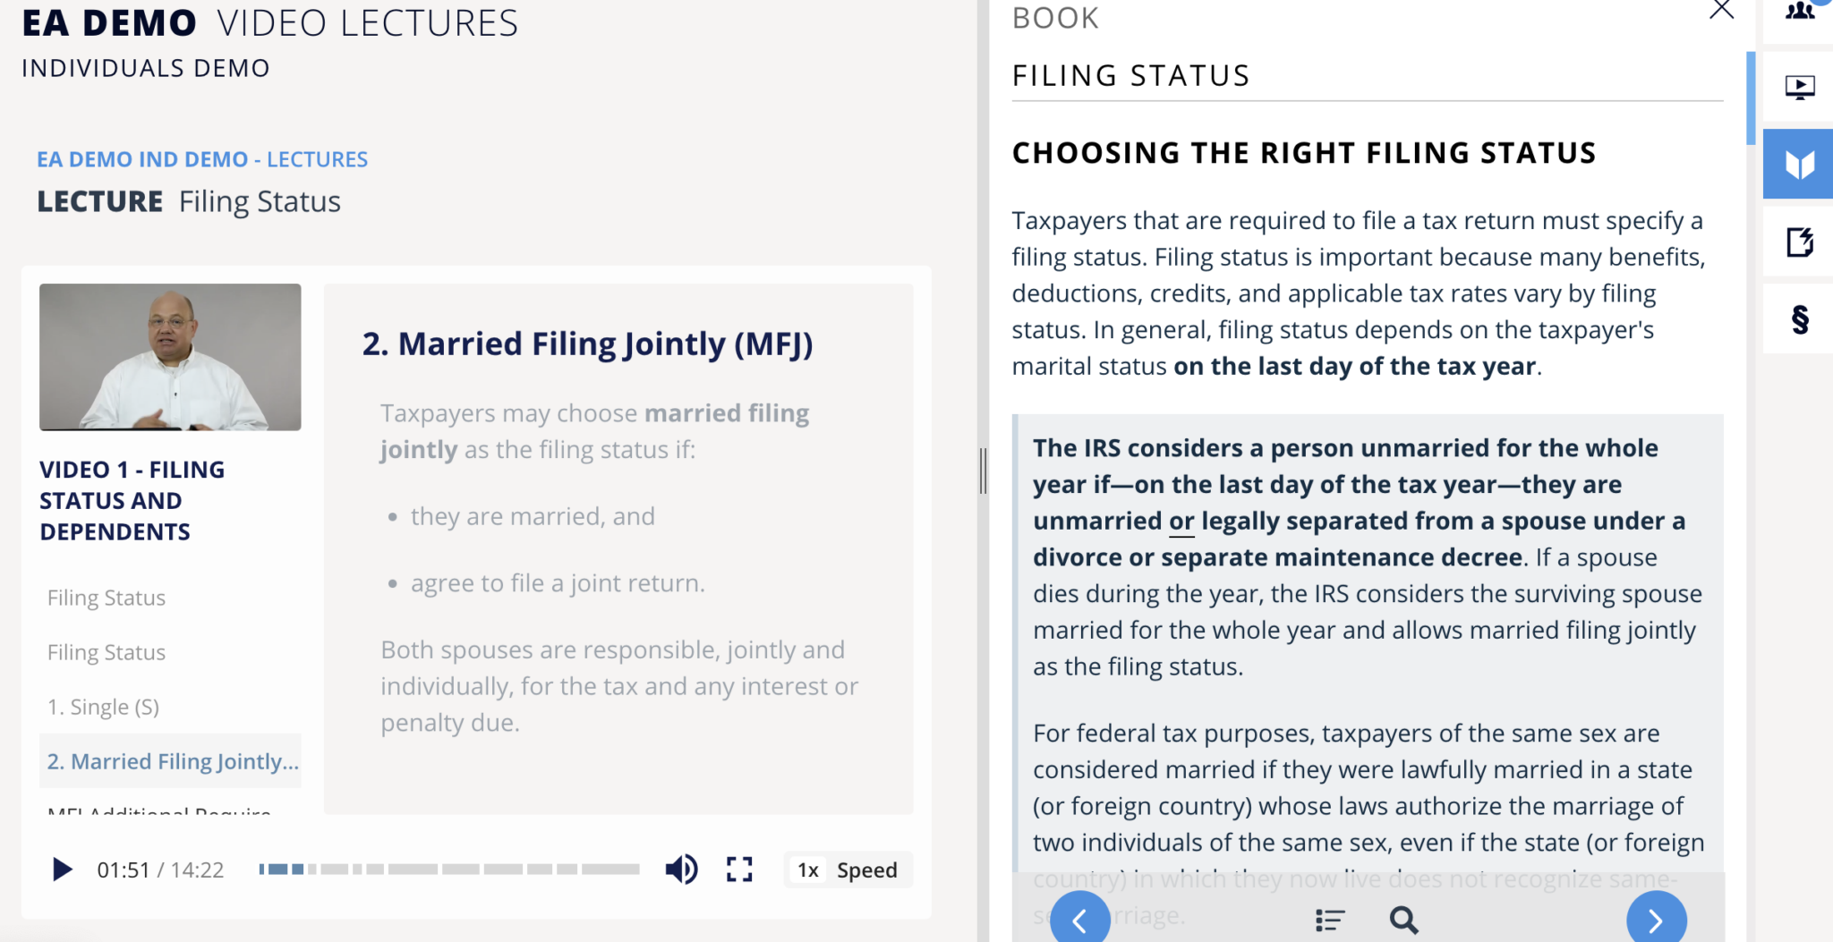Image resolution: width=1833 pixels, height=942 pixels.
Task: Play the lecture video
Action: click(x=62, y=870)
